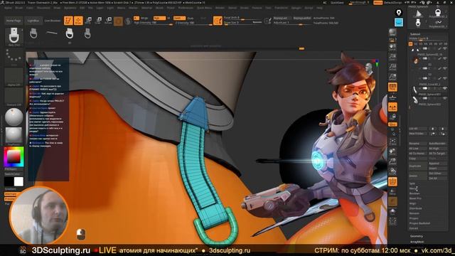This screenshot has height=256, width=455.
Task: Click the AAHalf icon
Action: (x=392, y=77)
